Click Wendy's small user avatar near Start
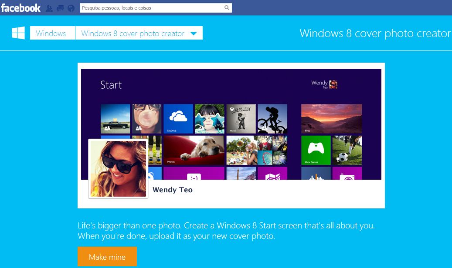 [333, 84]
